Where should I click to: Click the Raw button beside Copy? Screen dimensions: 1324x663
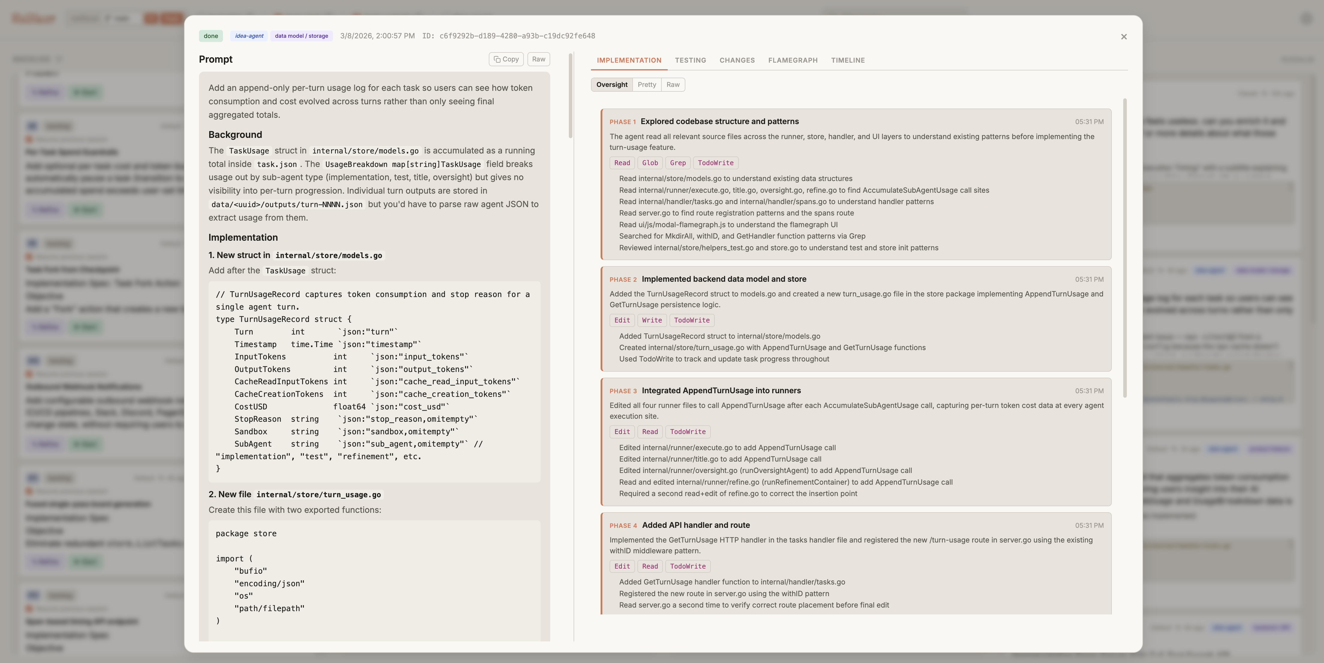pyautogui.click(x=538, y=59)
